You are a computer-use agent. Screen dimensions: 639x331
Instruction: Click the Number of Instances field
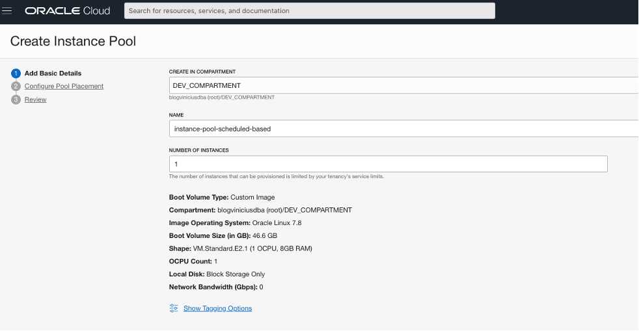[388, 164]
